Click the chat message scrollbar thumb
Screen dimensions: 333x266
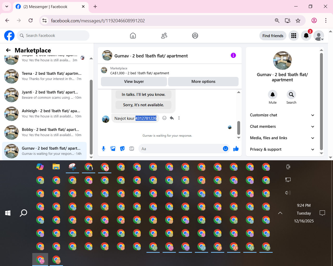(x=239, y=128)
